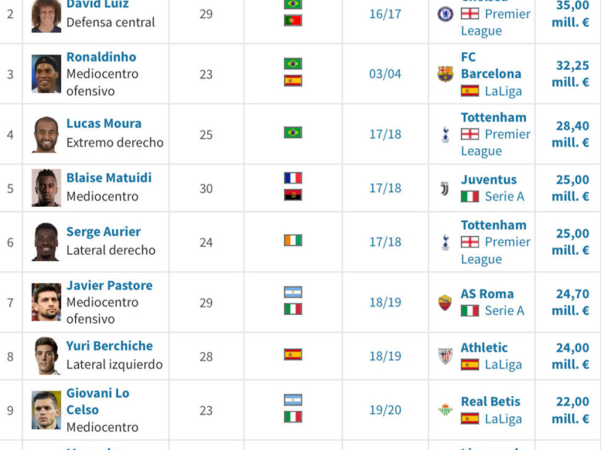Open the 19/20 season link
The height and width of the screenshot is (450, 601).
(385, 410)
